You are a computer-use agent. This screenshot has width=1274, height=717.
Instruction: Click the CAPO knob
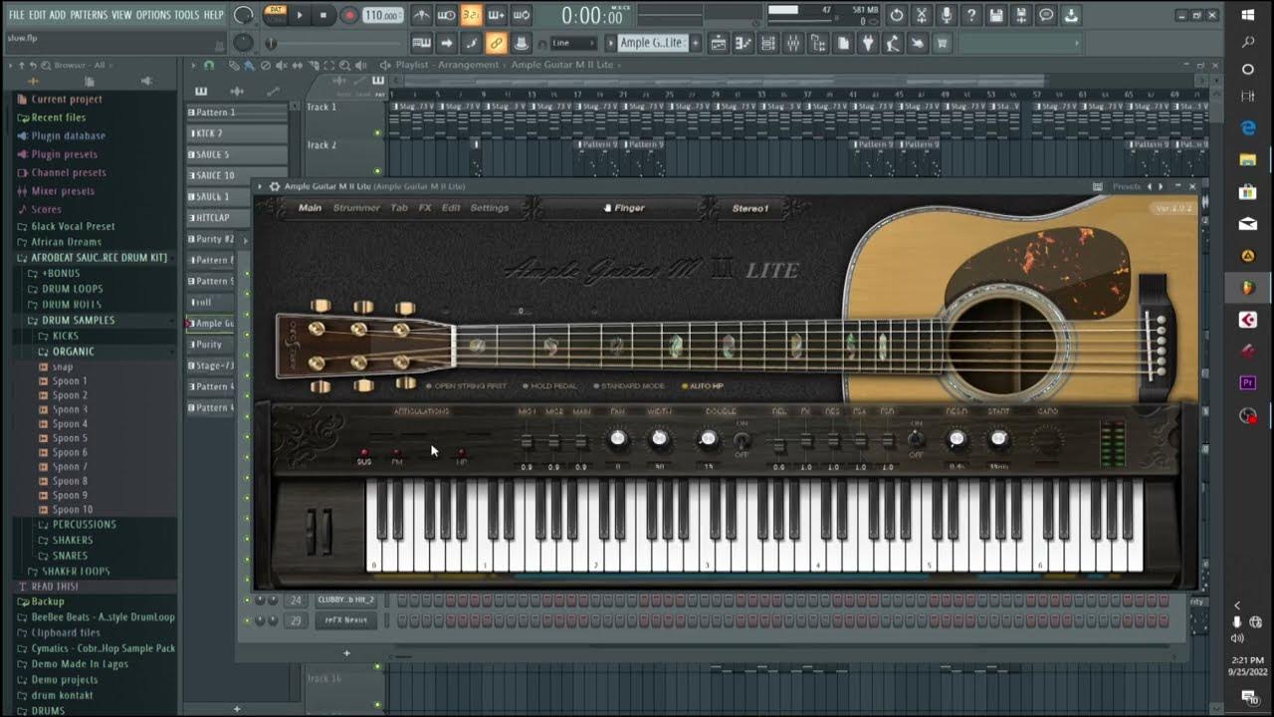click(1047, 439)
